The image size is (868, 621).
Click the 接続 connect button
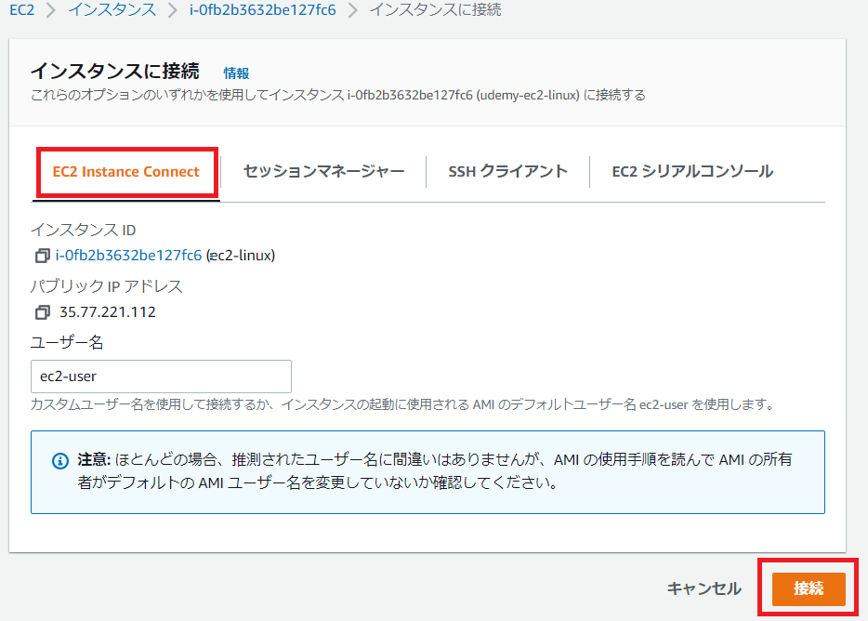click(x=809, y=588)
